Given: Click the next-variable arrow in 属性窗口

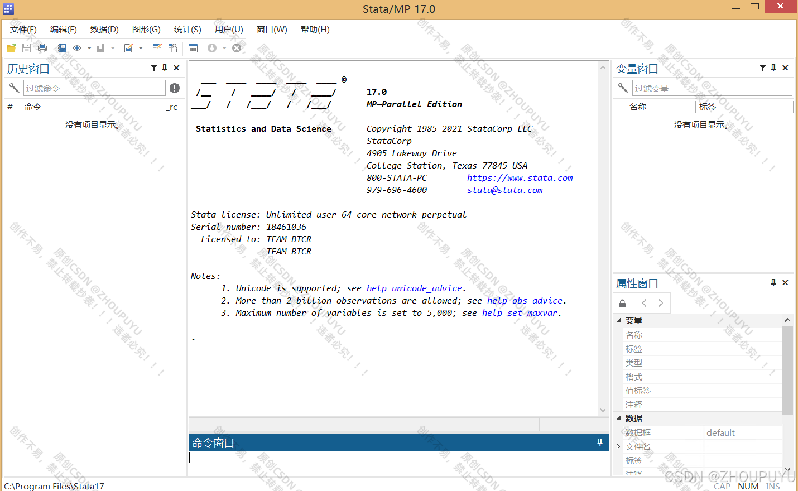Looking at the screenshot, I should click(661, 303).
